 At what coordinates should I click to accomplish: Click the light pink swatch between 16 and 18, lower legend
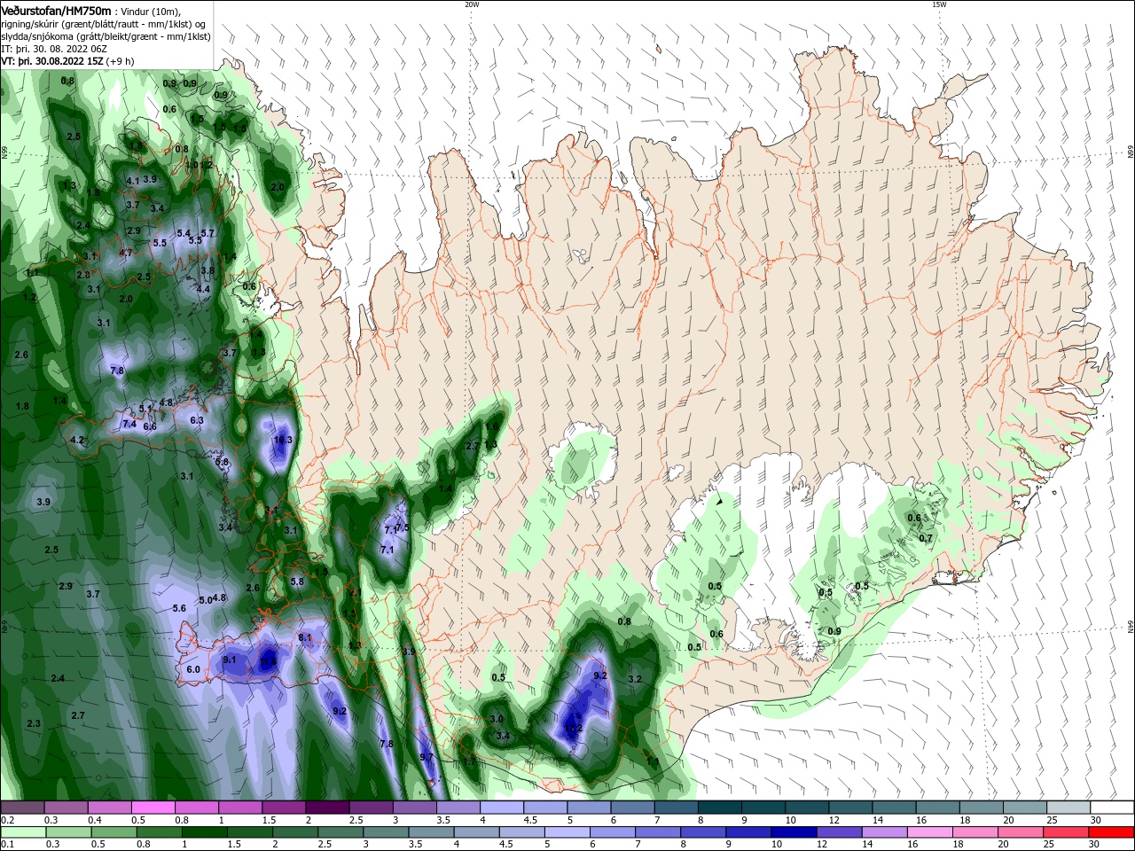tap(929, 832)
